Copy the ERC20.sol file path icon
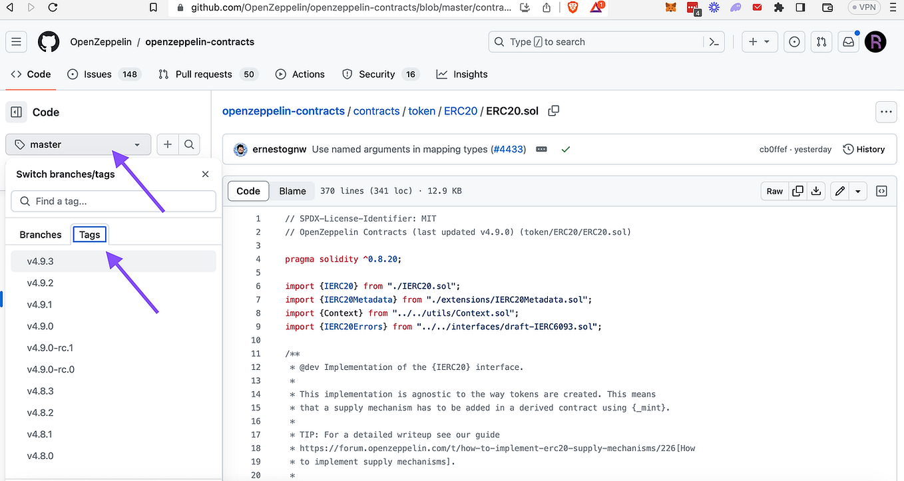Image resolution: width=904 pixels, height=481 pixels. pyautogui.click(x=553, y=111)
